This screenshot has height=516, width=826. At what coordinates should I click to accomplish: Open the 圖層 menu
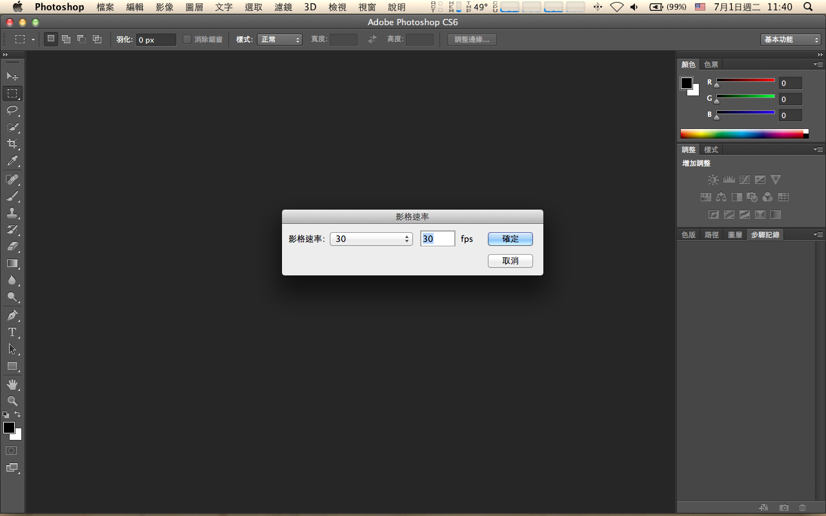click(194, 7)
